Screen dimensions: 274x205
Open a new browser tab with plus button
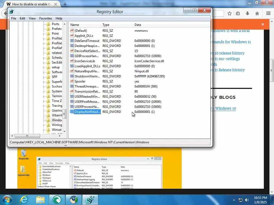click(65, 4)
